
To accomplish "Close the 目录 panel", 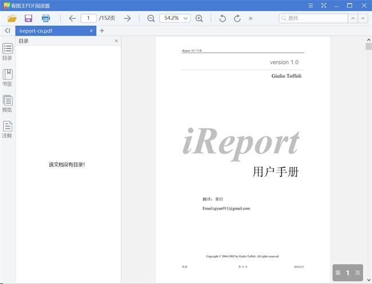I will tap(116, 41).
